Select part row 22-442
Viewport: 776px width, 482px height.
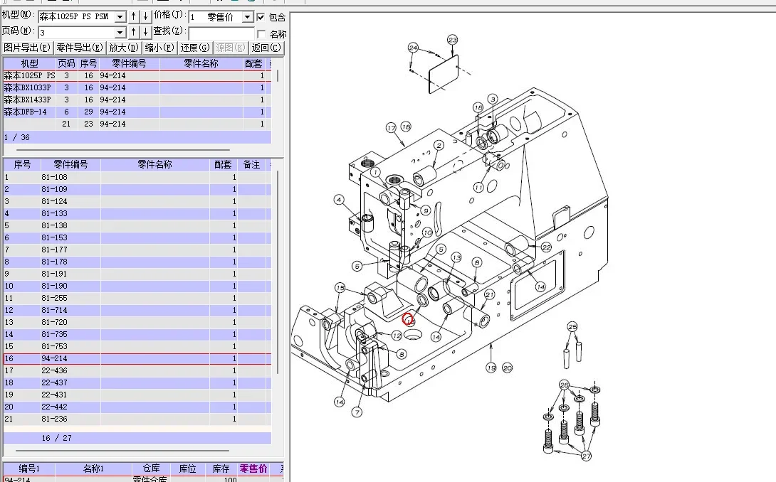point(137,407)
